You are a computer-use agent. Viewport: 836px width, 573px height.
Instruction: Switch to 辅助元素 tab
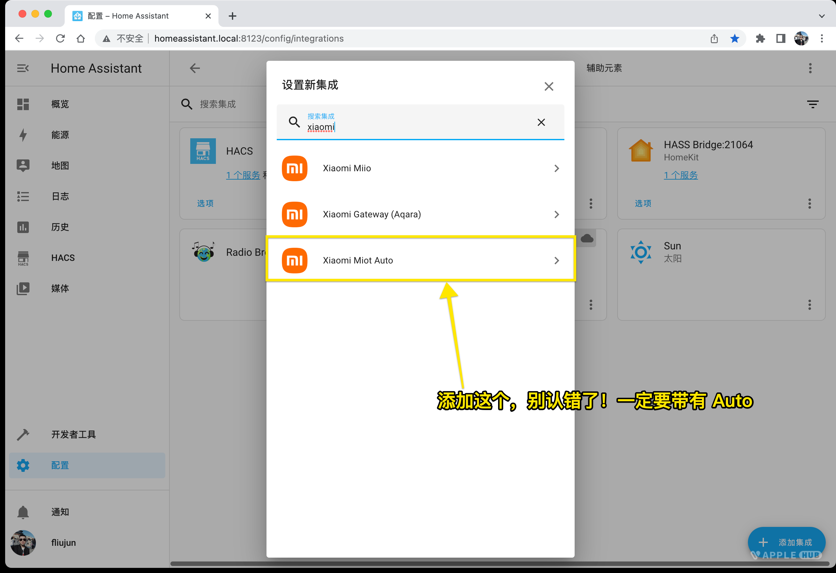(x=604, y=68)
